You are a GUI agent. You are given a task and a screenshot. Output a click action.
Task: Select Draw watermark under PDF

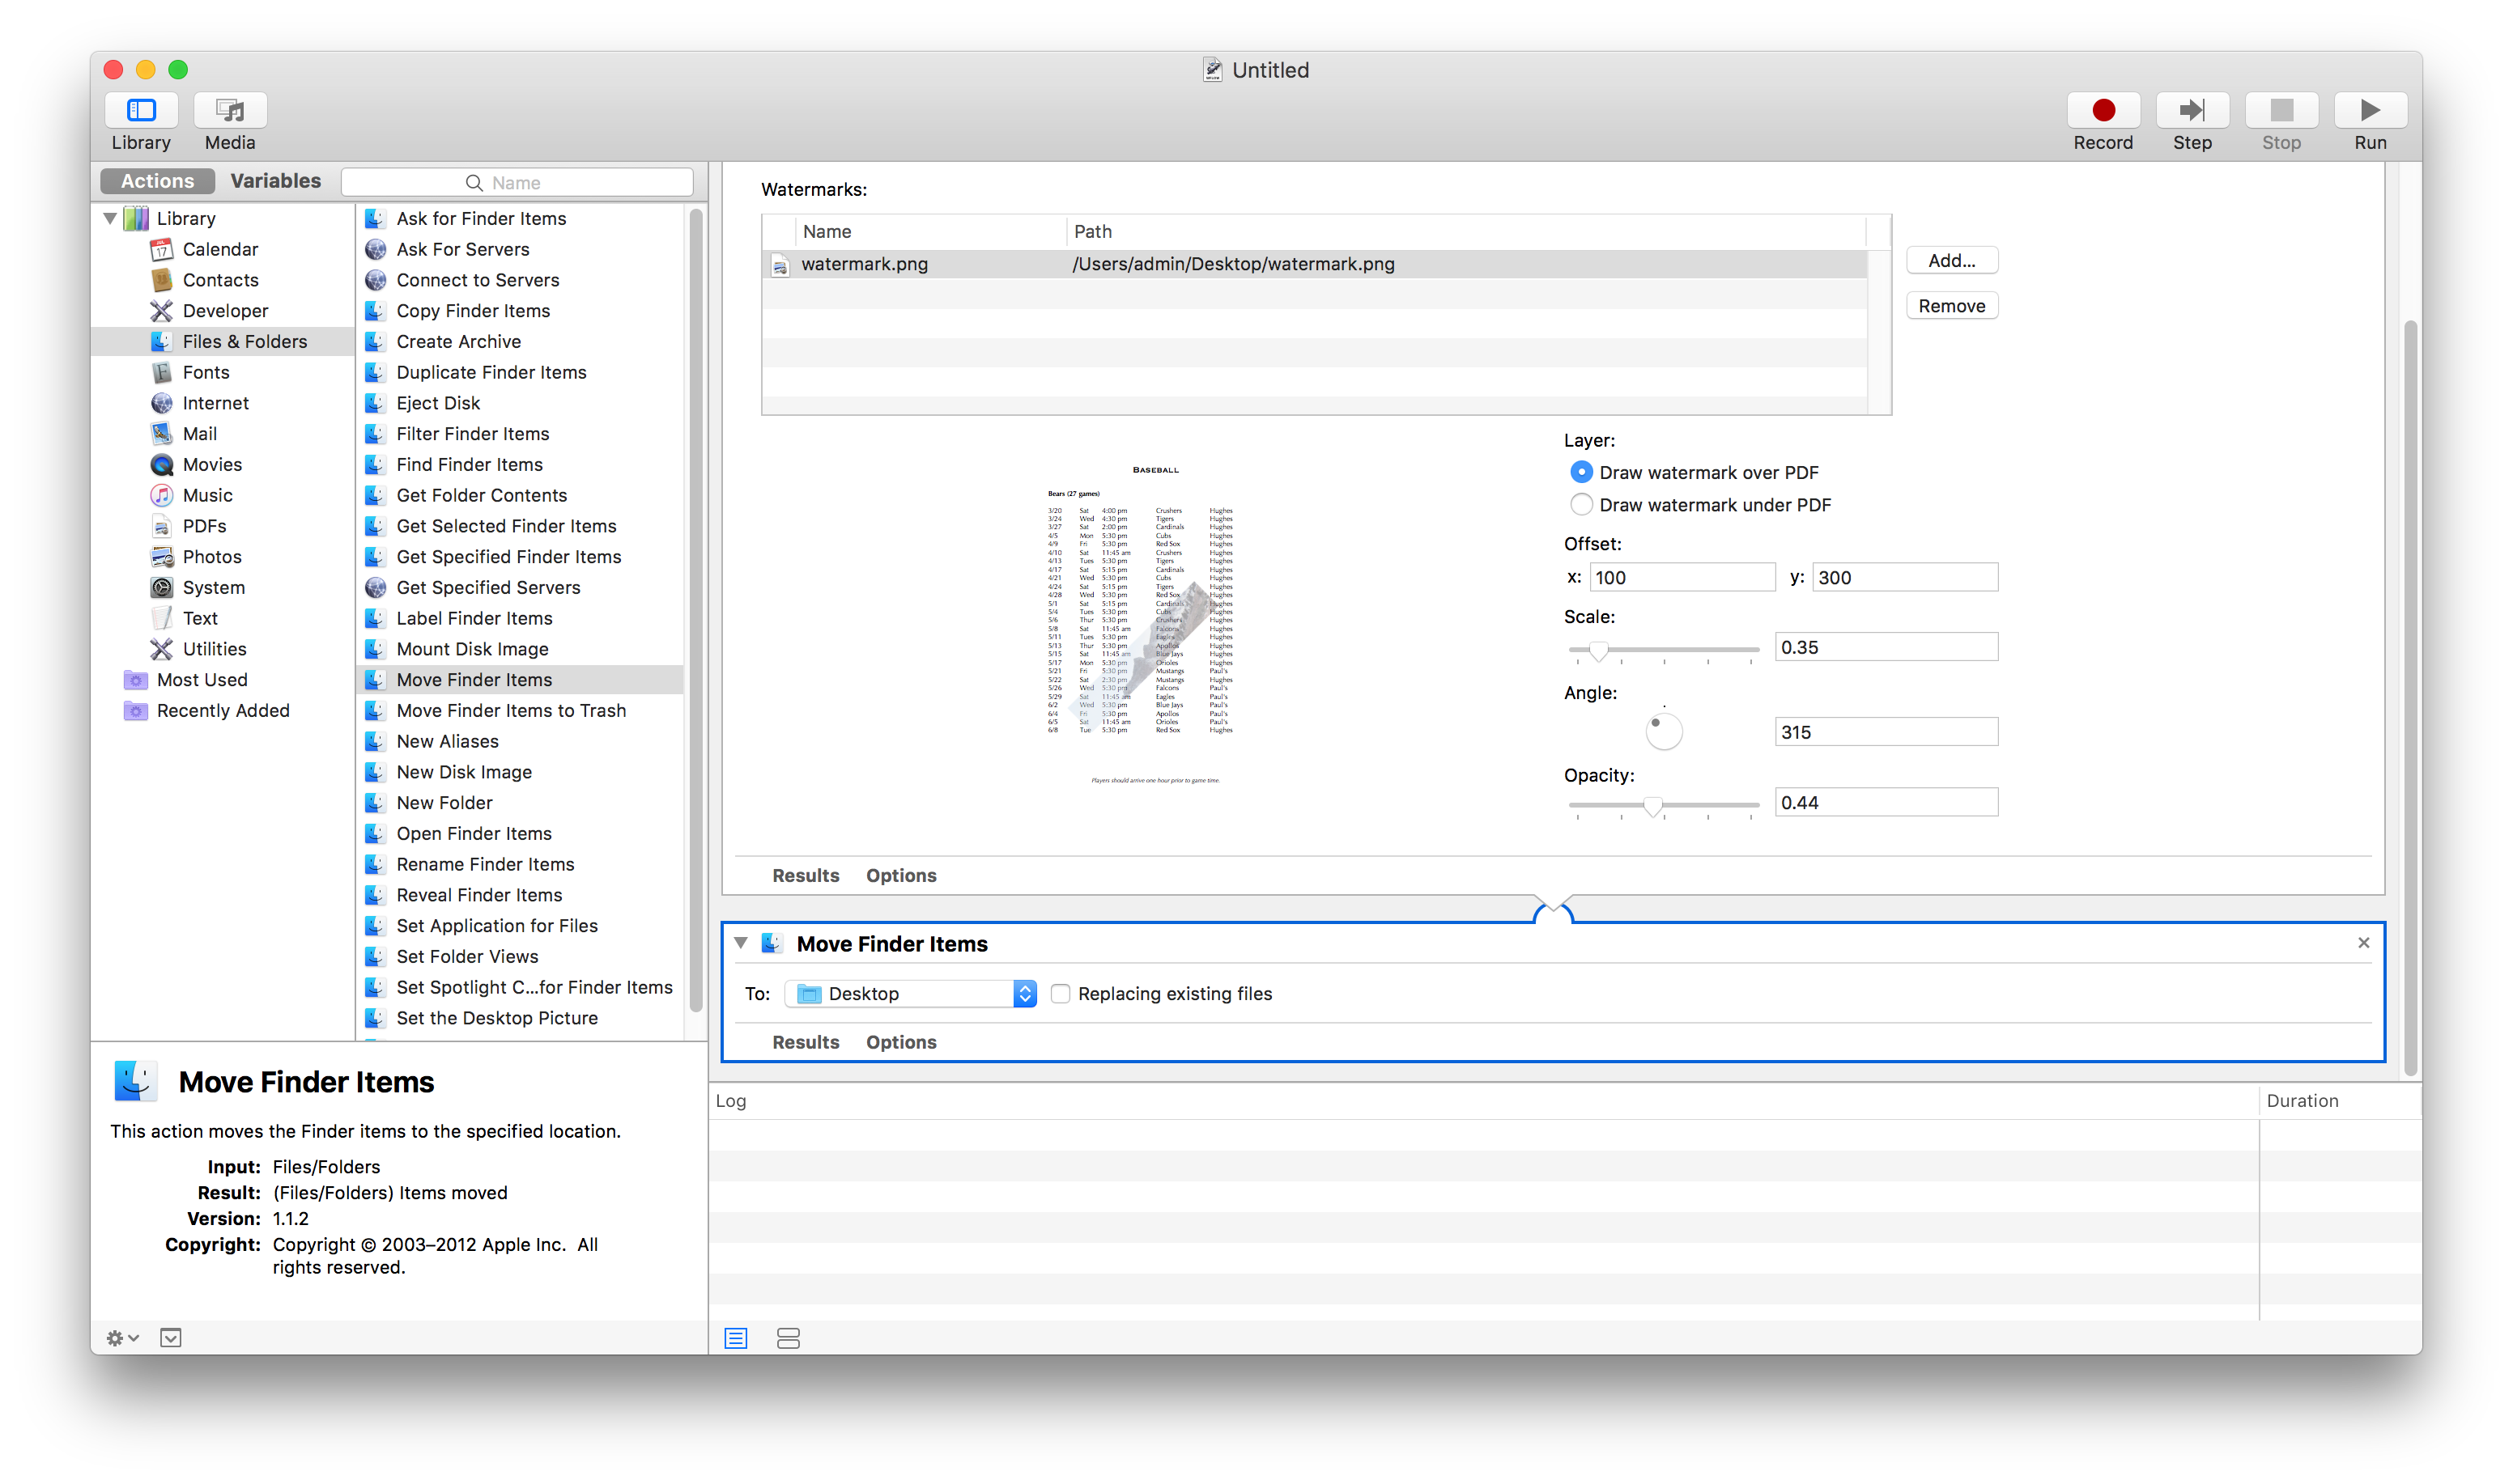(x=1580, y=505)
